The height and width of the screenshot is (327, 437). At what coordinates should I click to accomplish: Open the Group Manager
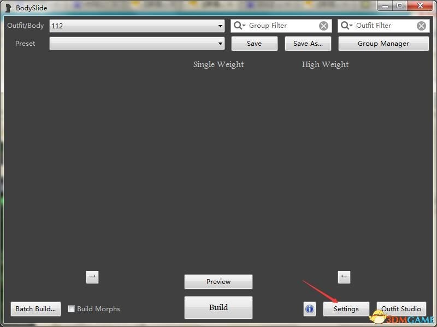[383, 44]
